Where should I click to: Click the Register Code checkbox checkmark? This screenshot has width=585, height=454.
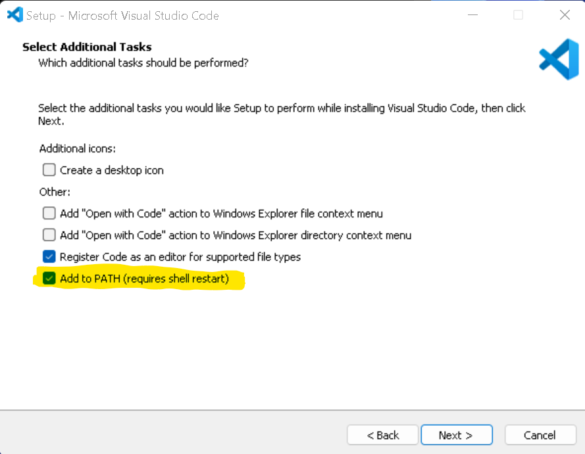click(49, 257)
